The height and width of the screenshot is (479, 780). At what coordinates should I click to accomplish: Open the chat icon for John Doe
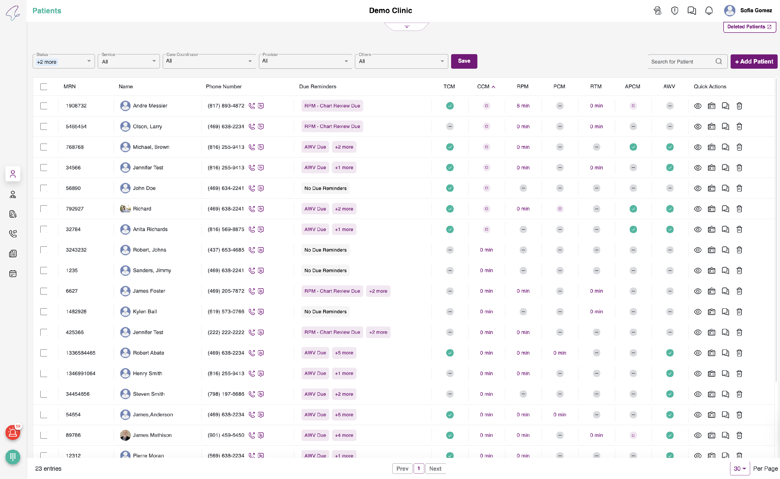point(725,188)
